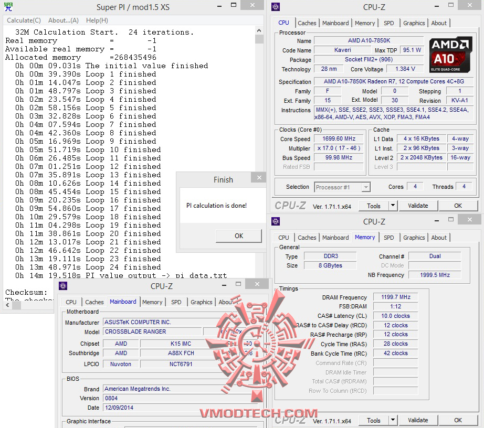This screenshot has height=428, width=484.
Task: Select SPD tab in the Memory CPU-Z window
Action: [388, 238]
